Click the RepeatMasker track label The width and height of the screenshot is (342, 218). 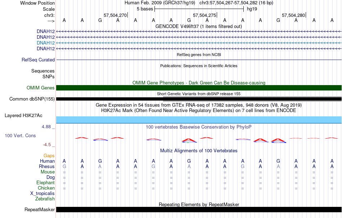pyautogui.click(x=40, y=209)
